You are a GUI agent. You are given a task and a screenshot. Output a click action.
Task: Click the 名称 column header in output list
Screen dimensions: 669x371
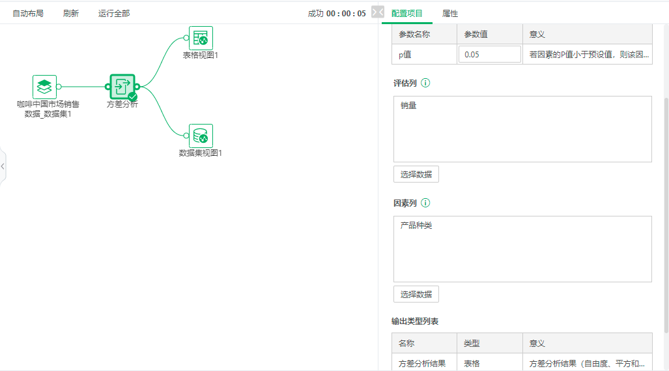(x=424, y=343)
